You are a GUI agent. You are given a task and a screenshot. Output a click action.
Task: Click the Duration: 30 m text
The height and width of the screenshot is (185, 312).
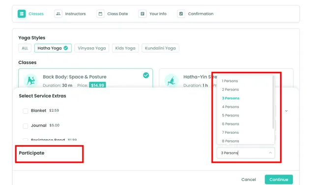coord(57,86)
